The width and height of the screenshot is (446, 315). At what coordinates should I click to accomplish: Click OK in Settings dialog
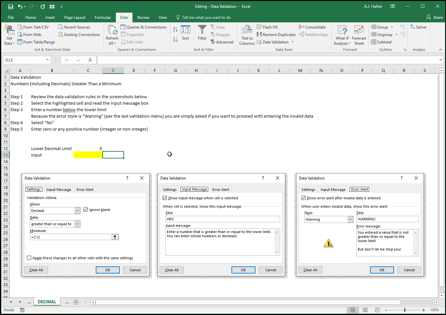108,270
